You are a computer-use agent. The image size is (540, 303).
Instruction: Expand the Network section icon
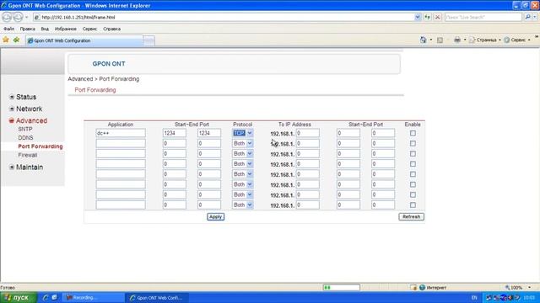tap(12, 109)
